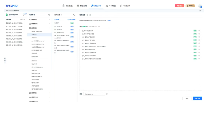Remove variable Q9 using its circle icon
206x114 pixels.
point(199,34)
